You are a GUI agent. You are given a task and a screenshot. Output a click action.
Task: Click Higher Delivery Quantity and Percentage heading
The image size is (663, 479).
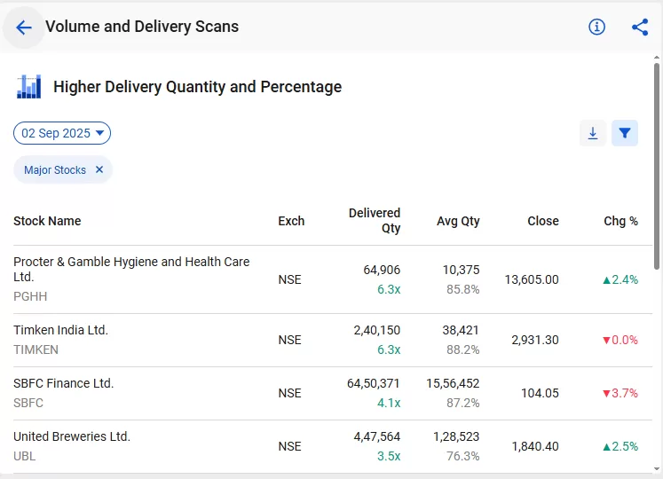click(197, 87)
